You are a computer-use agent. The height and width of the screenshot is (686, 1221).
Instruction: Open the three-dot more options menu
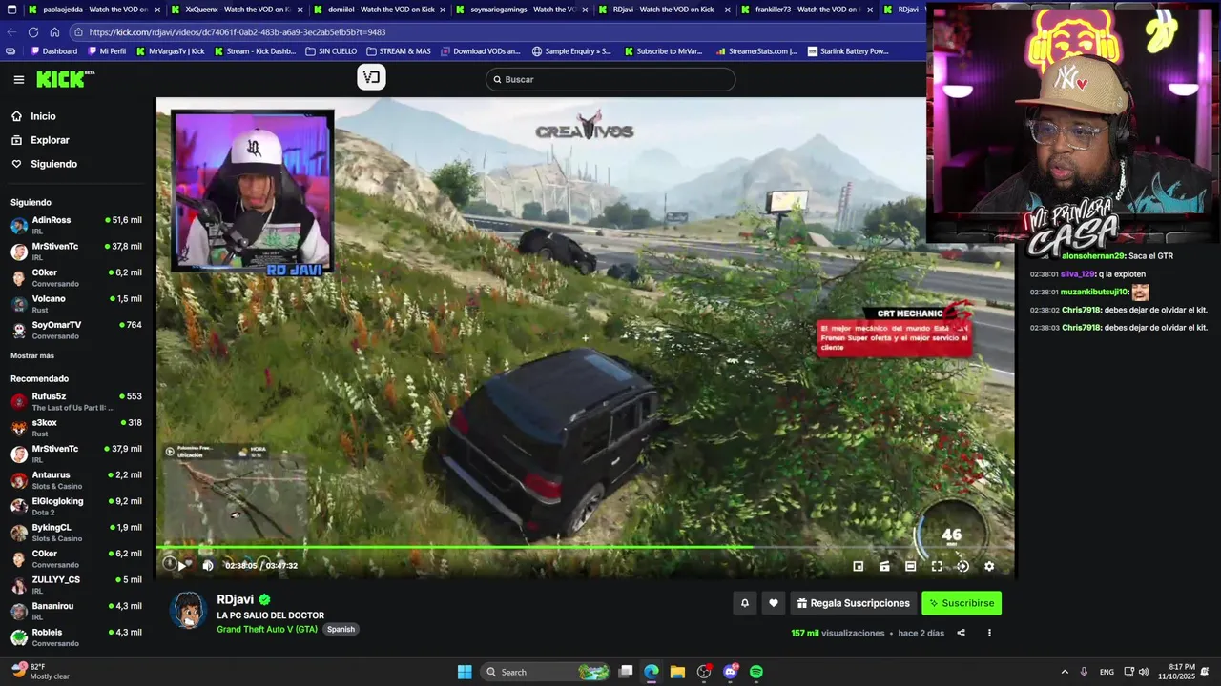click(x=989, y=633)
